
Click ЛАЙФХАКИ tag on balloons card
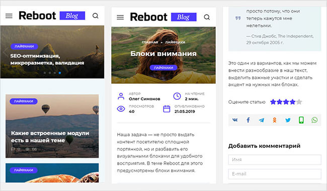pos(24,101)
